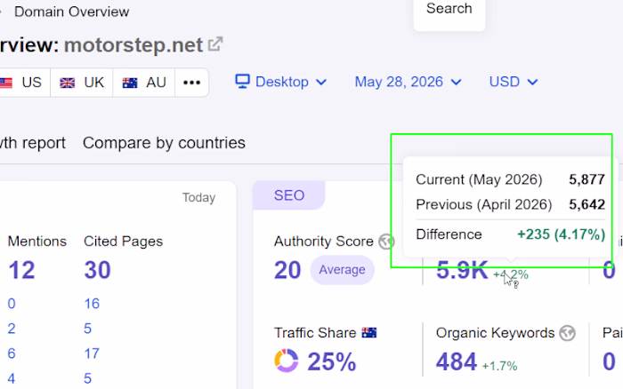
Task: Select the US country tab
Action: [x=24, y=83]
